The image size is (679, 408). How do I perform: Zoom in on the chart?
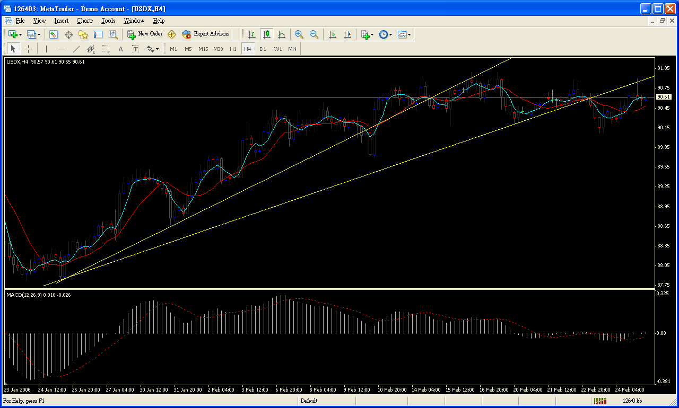tap(299, 34)
